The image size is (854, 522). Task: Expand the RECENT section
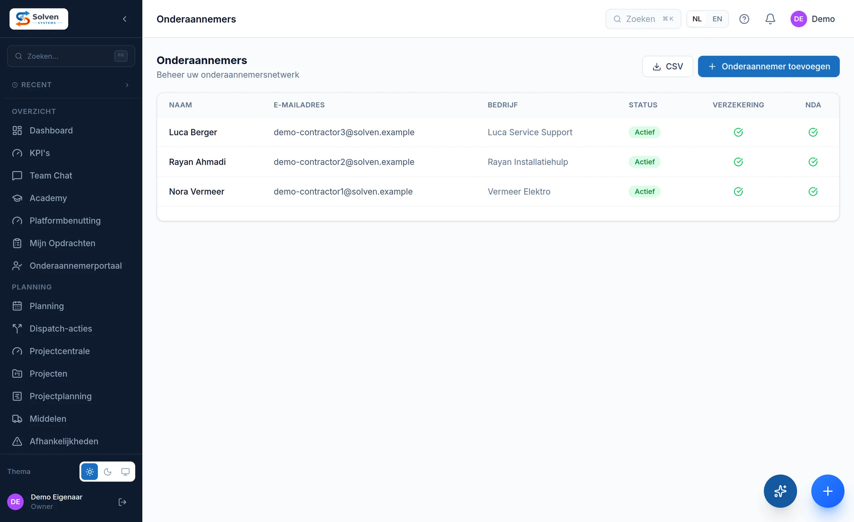click(71, 85)
